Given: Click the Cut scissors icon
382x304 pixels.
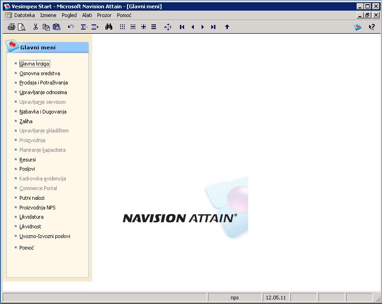Looking at the screenshot, I should click(35, 27).
